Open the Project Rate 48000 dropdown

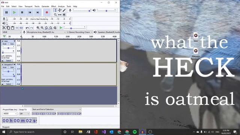tap(10, 114)
